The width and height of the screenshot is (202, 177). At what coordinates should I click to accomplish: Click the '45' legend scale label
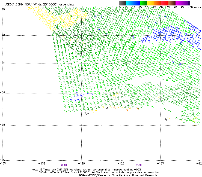(x=182, y=7)
